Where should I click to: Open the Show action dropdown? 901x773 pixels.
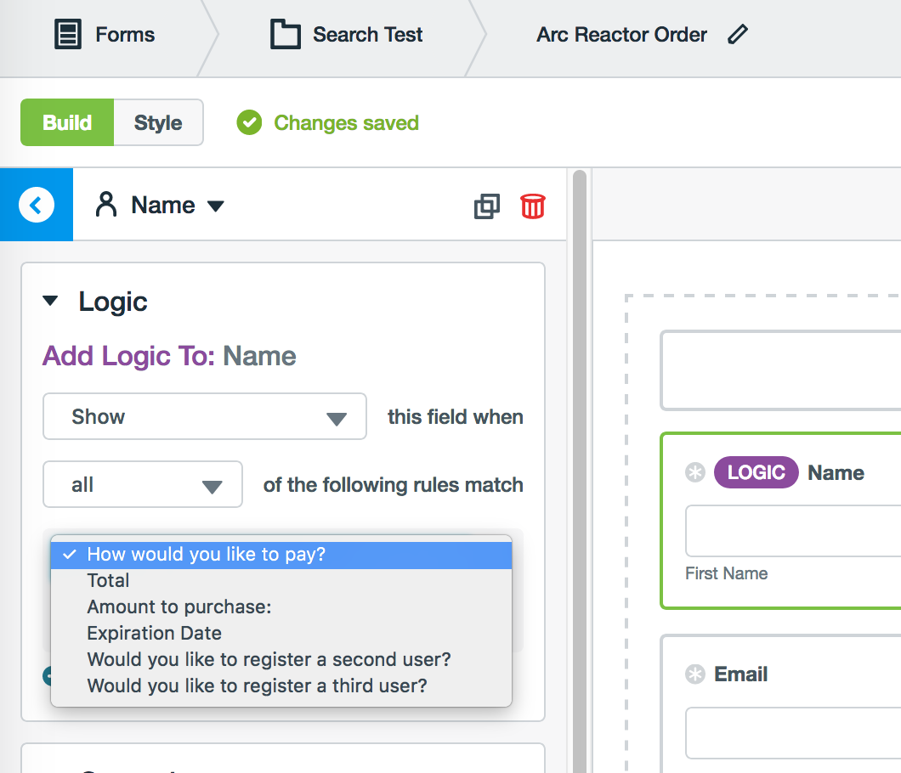pos(204,416)
